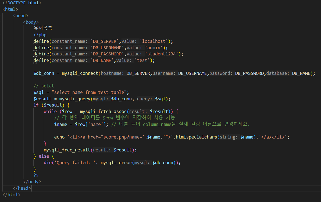This screenshot has width=321, height=202.
Task: Click the 'DB_NAME' constant string
Action: [x=102, y=61]
